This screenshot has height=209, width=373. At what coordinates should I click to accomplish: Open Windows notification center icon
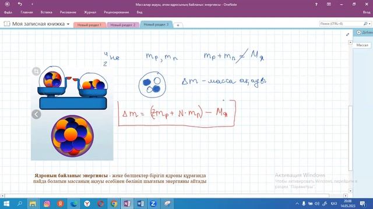click(x=363, y=204)
